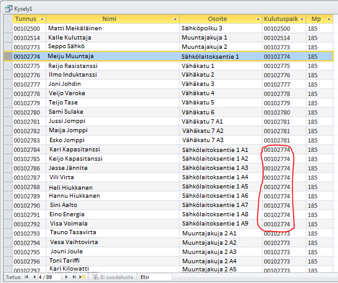The width and height of the screenshot is (338, 283).
Task: Click the Osoite cell Muuntajakuja 2 A3
Action: tap(221, 251)
